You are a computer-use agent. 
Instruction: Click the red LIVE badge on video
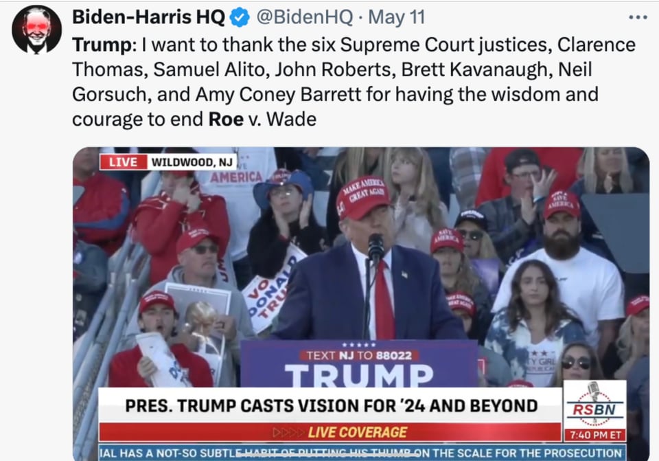pyautogui.click(x=123, y=162)
